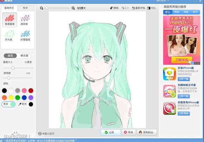Pick the dark red color swatch
The height and width of the screenshot is (142, 204).
coord(31,91)
